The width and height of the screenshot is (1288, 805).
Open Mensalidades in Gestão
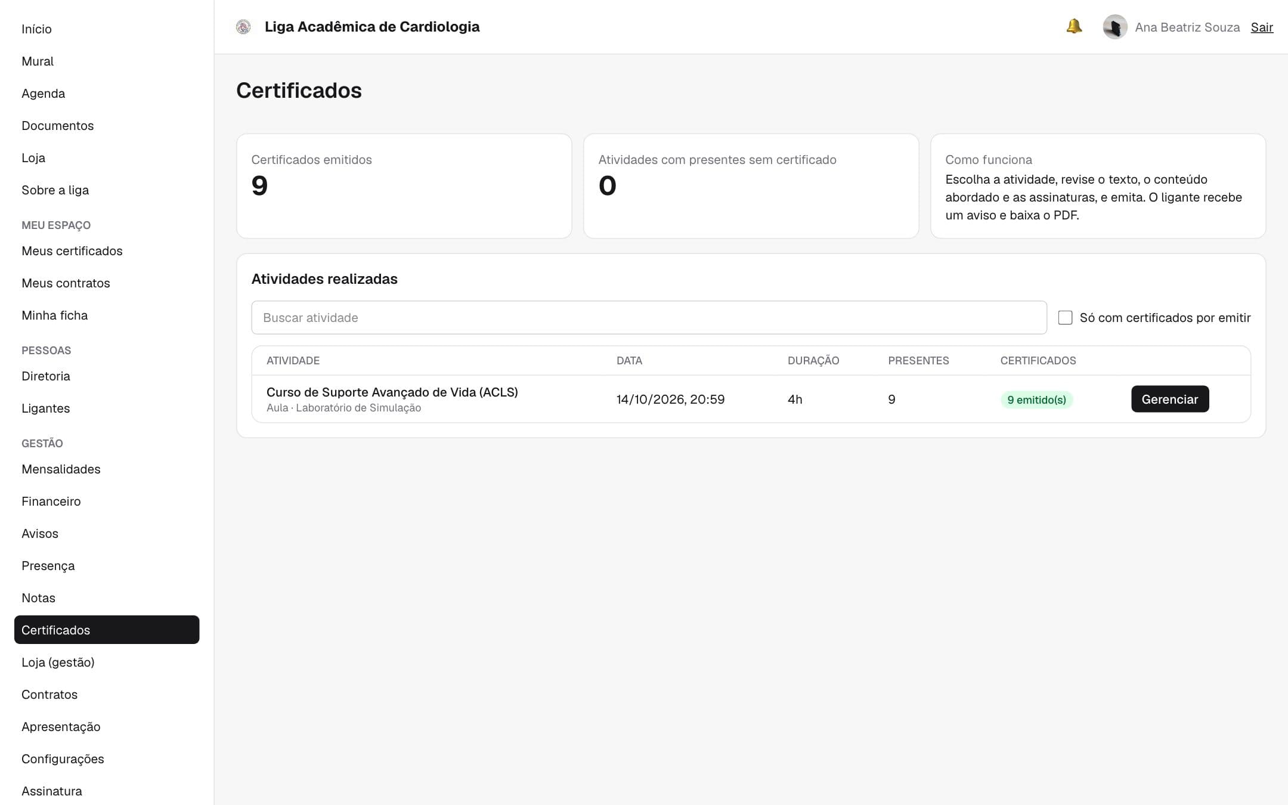coord(107,469)
